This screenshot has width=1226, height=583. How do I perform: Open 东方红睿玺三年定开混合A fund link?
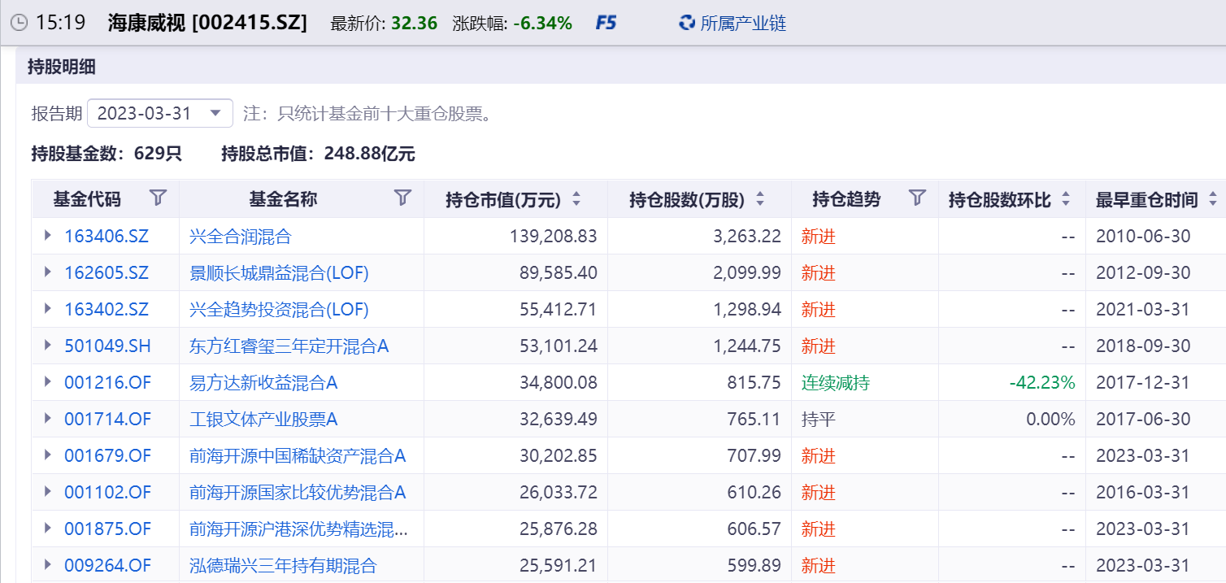coord(289,346)
